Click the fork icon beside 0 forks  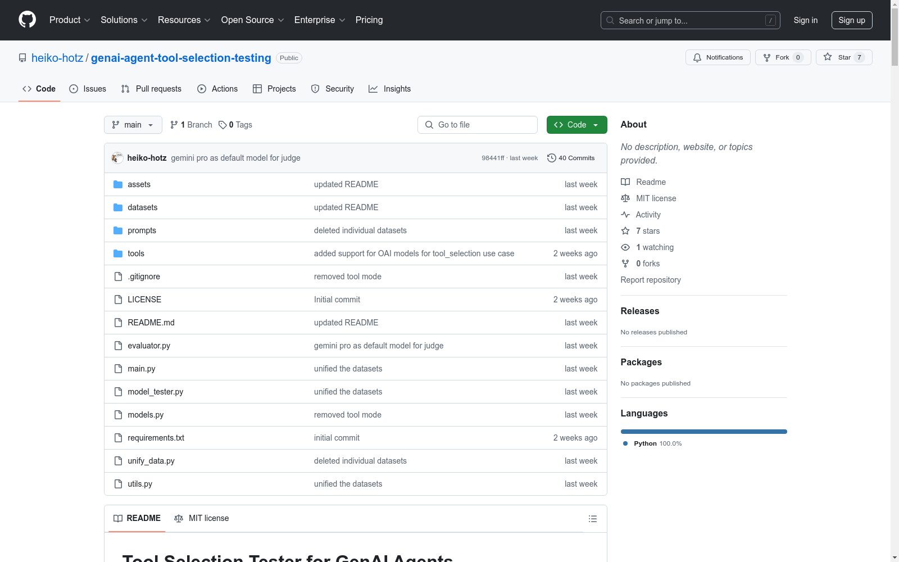(x=625, y=264)
